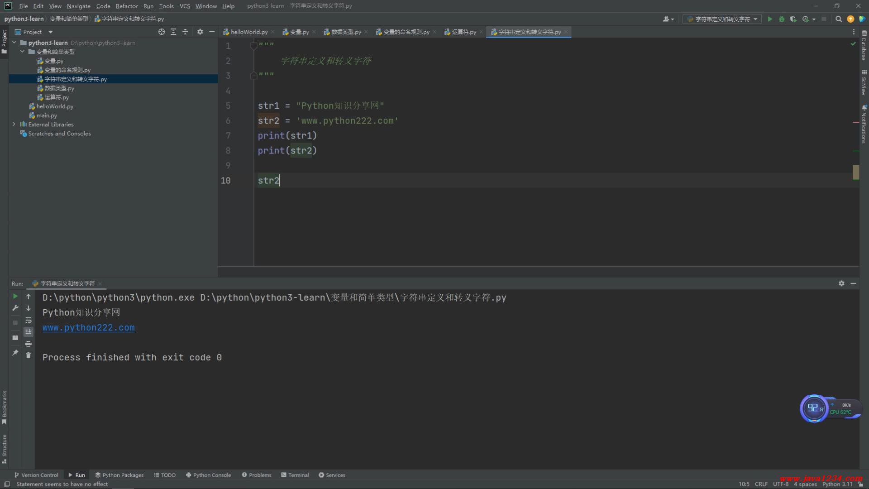Toggle scroll to end of output
This screenshot has width=869, height=489.
click(x=28, y=332)
